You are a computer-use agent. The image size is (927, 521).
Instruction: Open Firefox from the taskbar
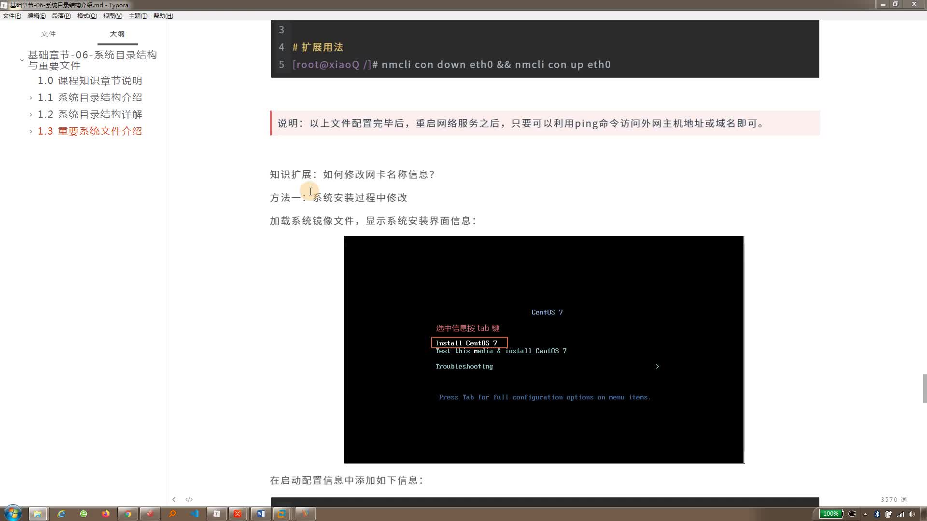click(x=106, y=514)
